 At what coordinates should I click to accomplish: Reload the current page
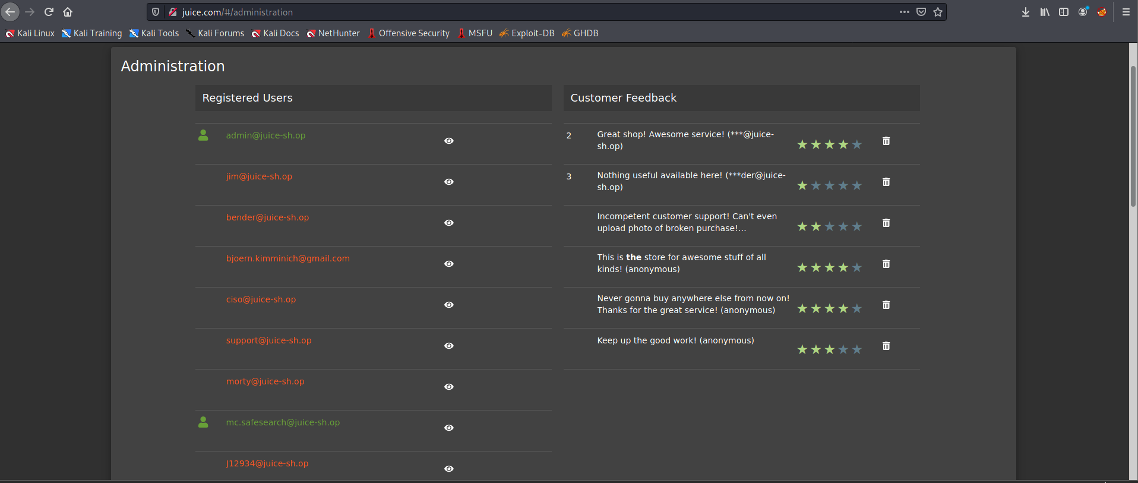point(49,12)
